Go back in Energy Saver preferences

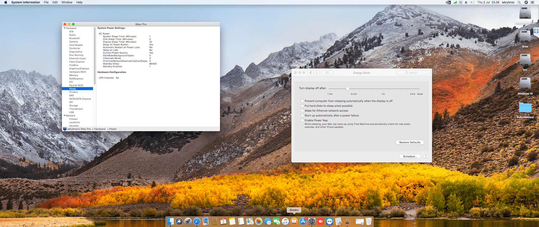tap(310, 73)
